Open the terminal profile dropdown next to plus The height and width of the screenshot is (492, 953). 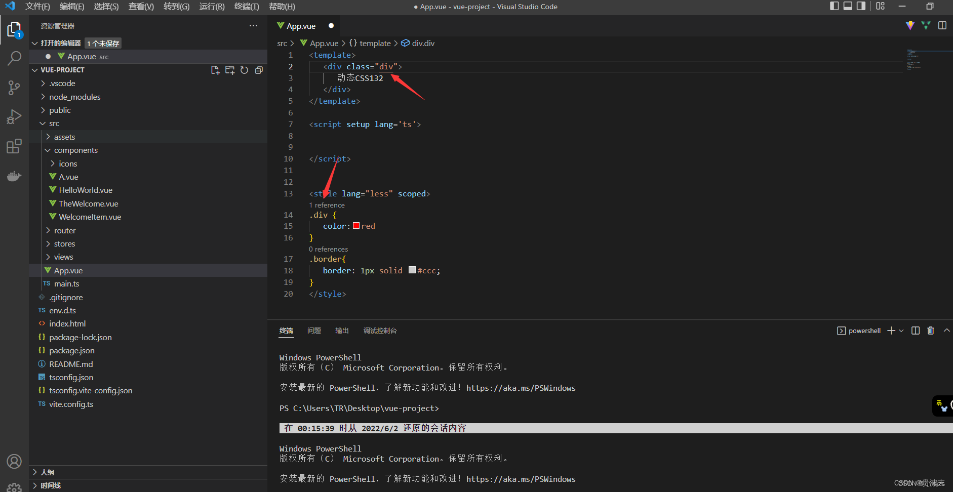click(x=900, y=331)
